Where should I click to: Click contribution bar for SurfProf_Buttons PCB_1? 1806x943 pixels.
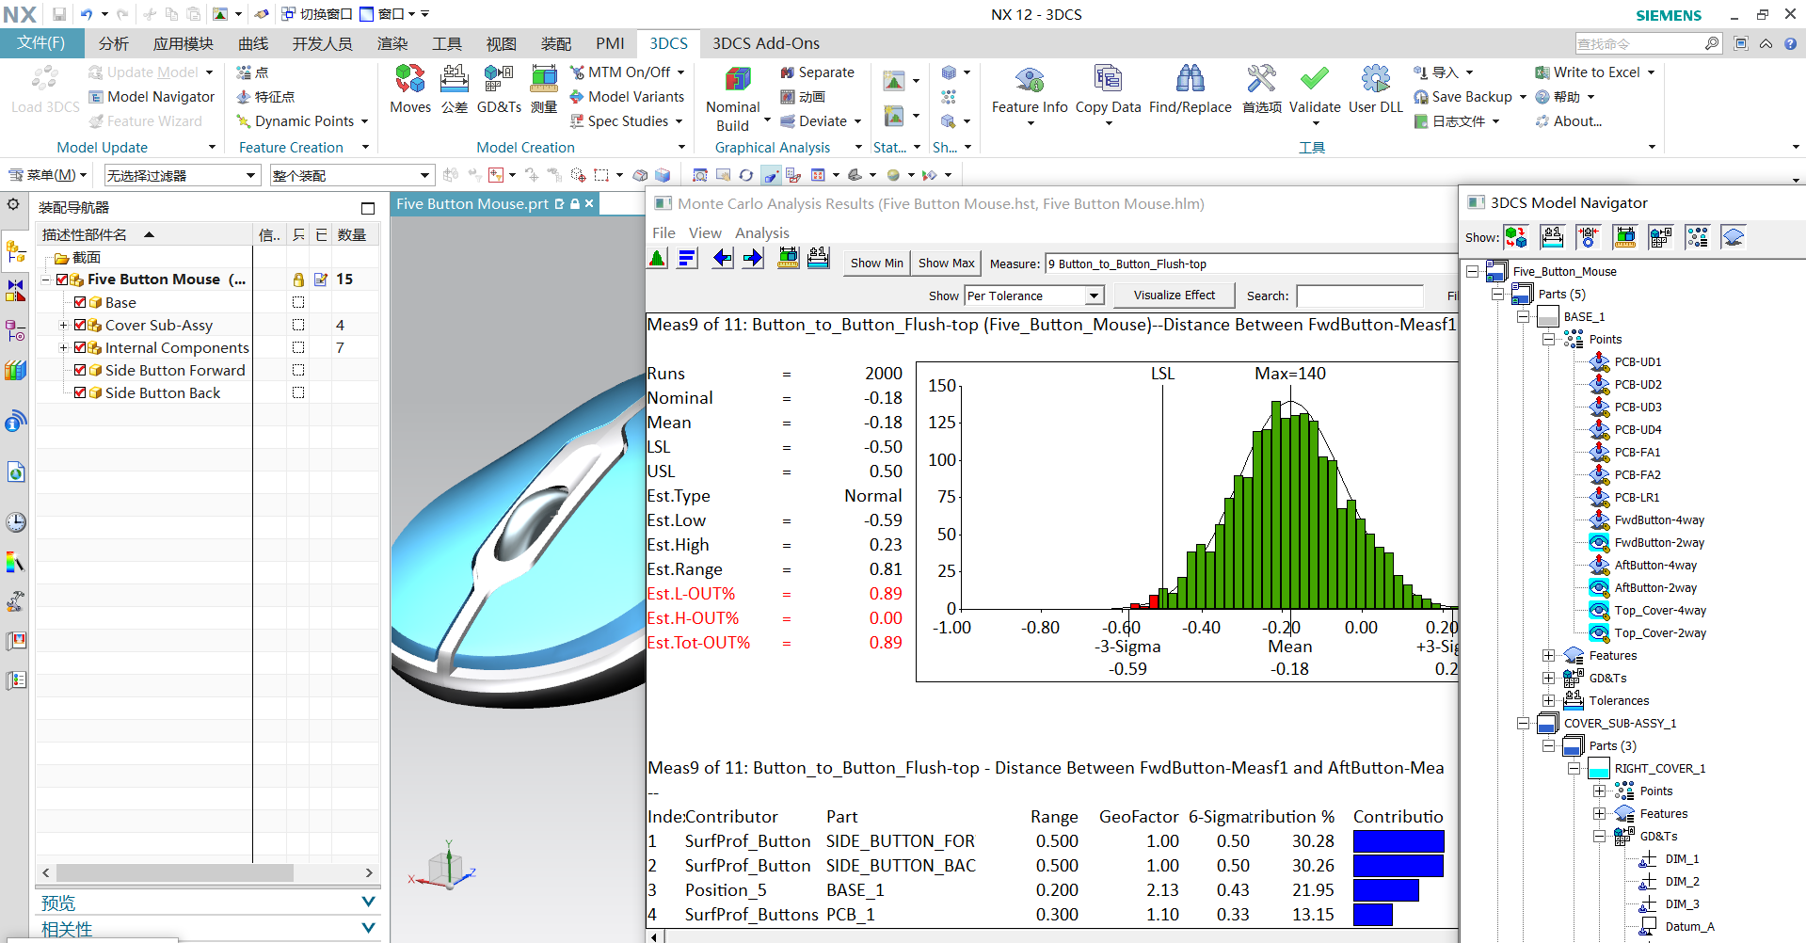tap(1373, 915)
